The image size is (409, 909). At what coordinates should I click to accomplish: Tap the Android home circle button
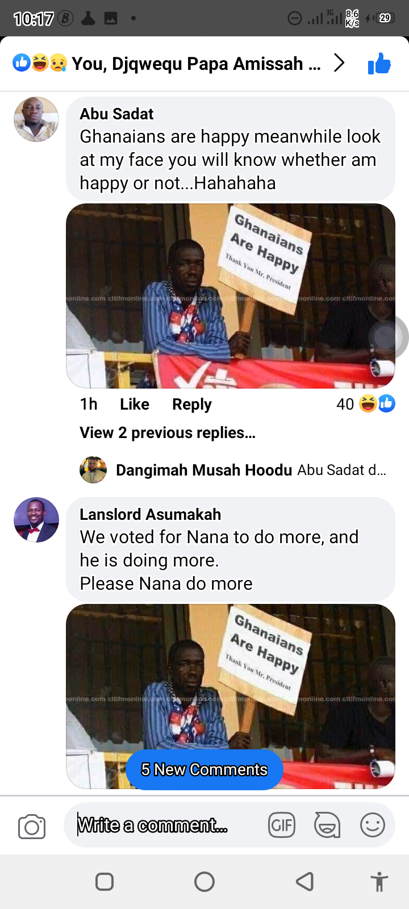pyautogui.click(x=204, y=882)
